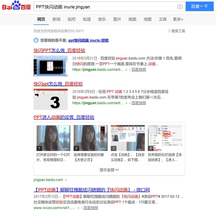Click thumbnail of 快闪PPT怎么做 result

click(x=51, y=66)
